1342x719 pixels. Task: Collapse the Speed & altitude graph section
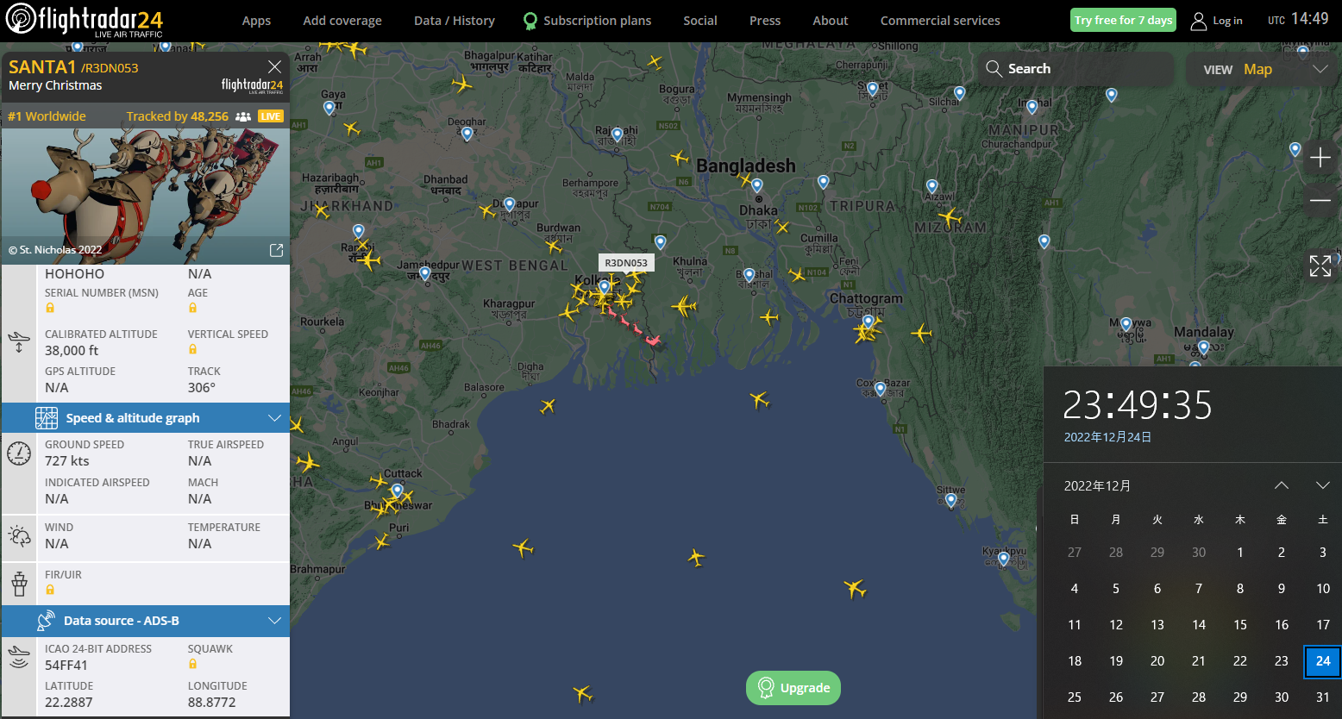(x=274, y=418)
